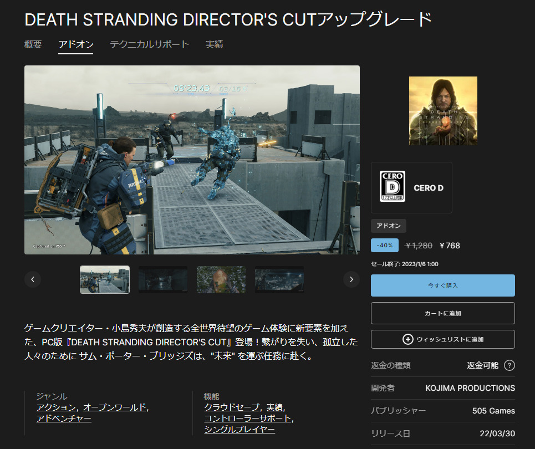535x449 pixels.
Task: Open the 概要 tab
Action: [x=33, y=44]
